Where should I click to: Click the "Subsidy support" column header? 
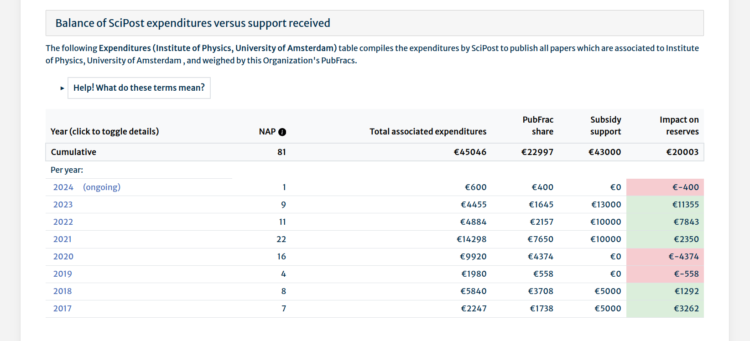pos(605,126)
